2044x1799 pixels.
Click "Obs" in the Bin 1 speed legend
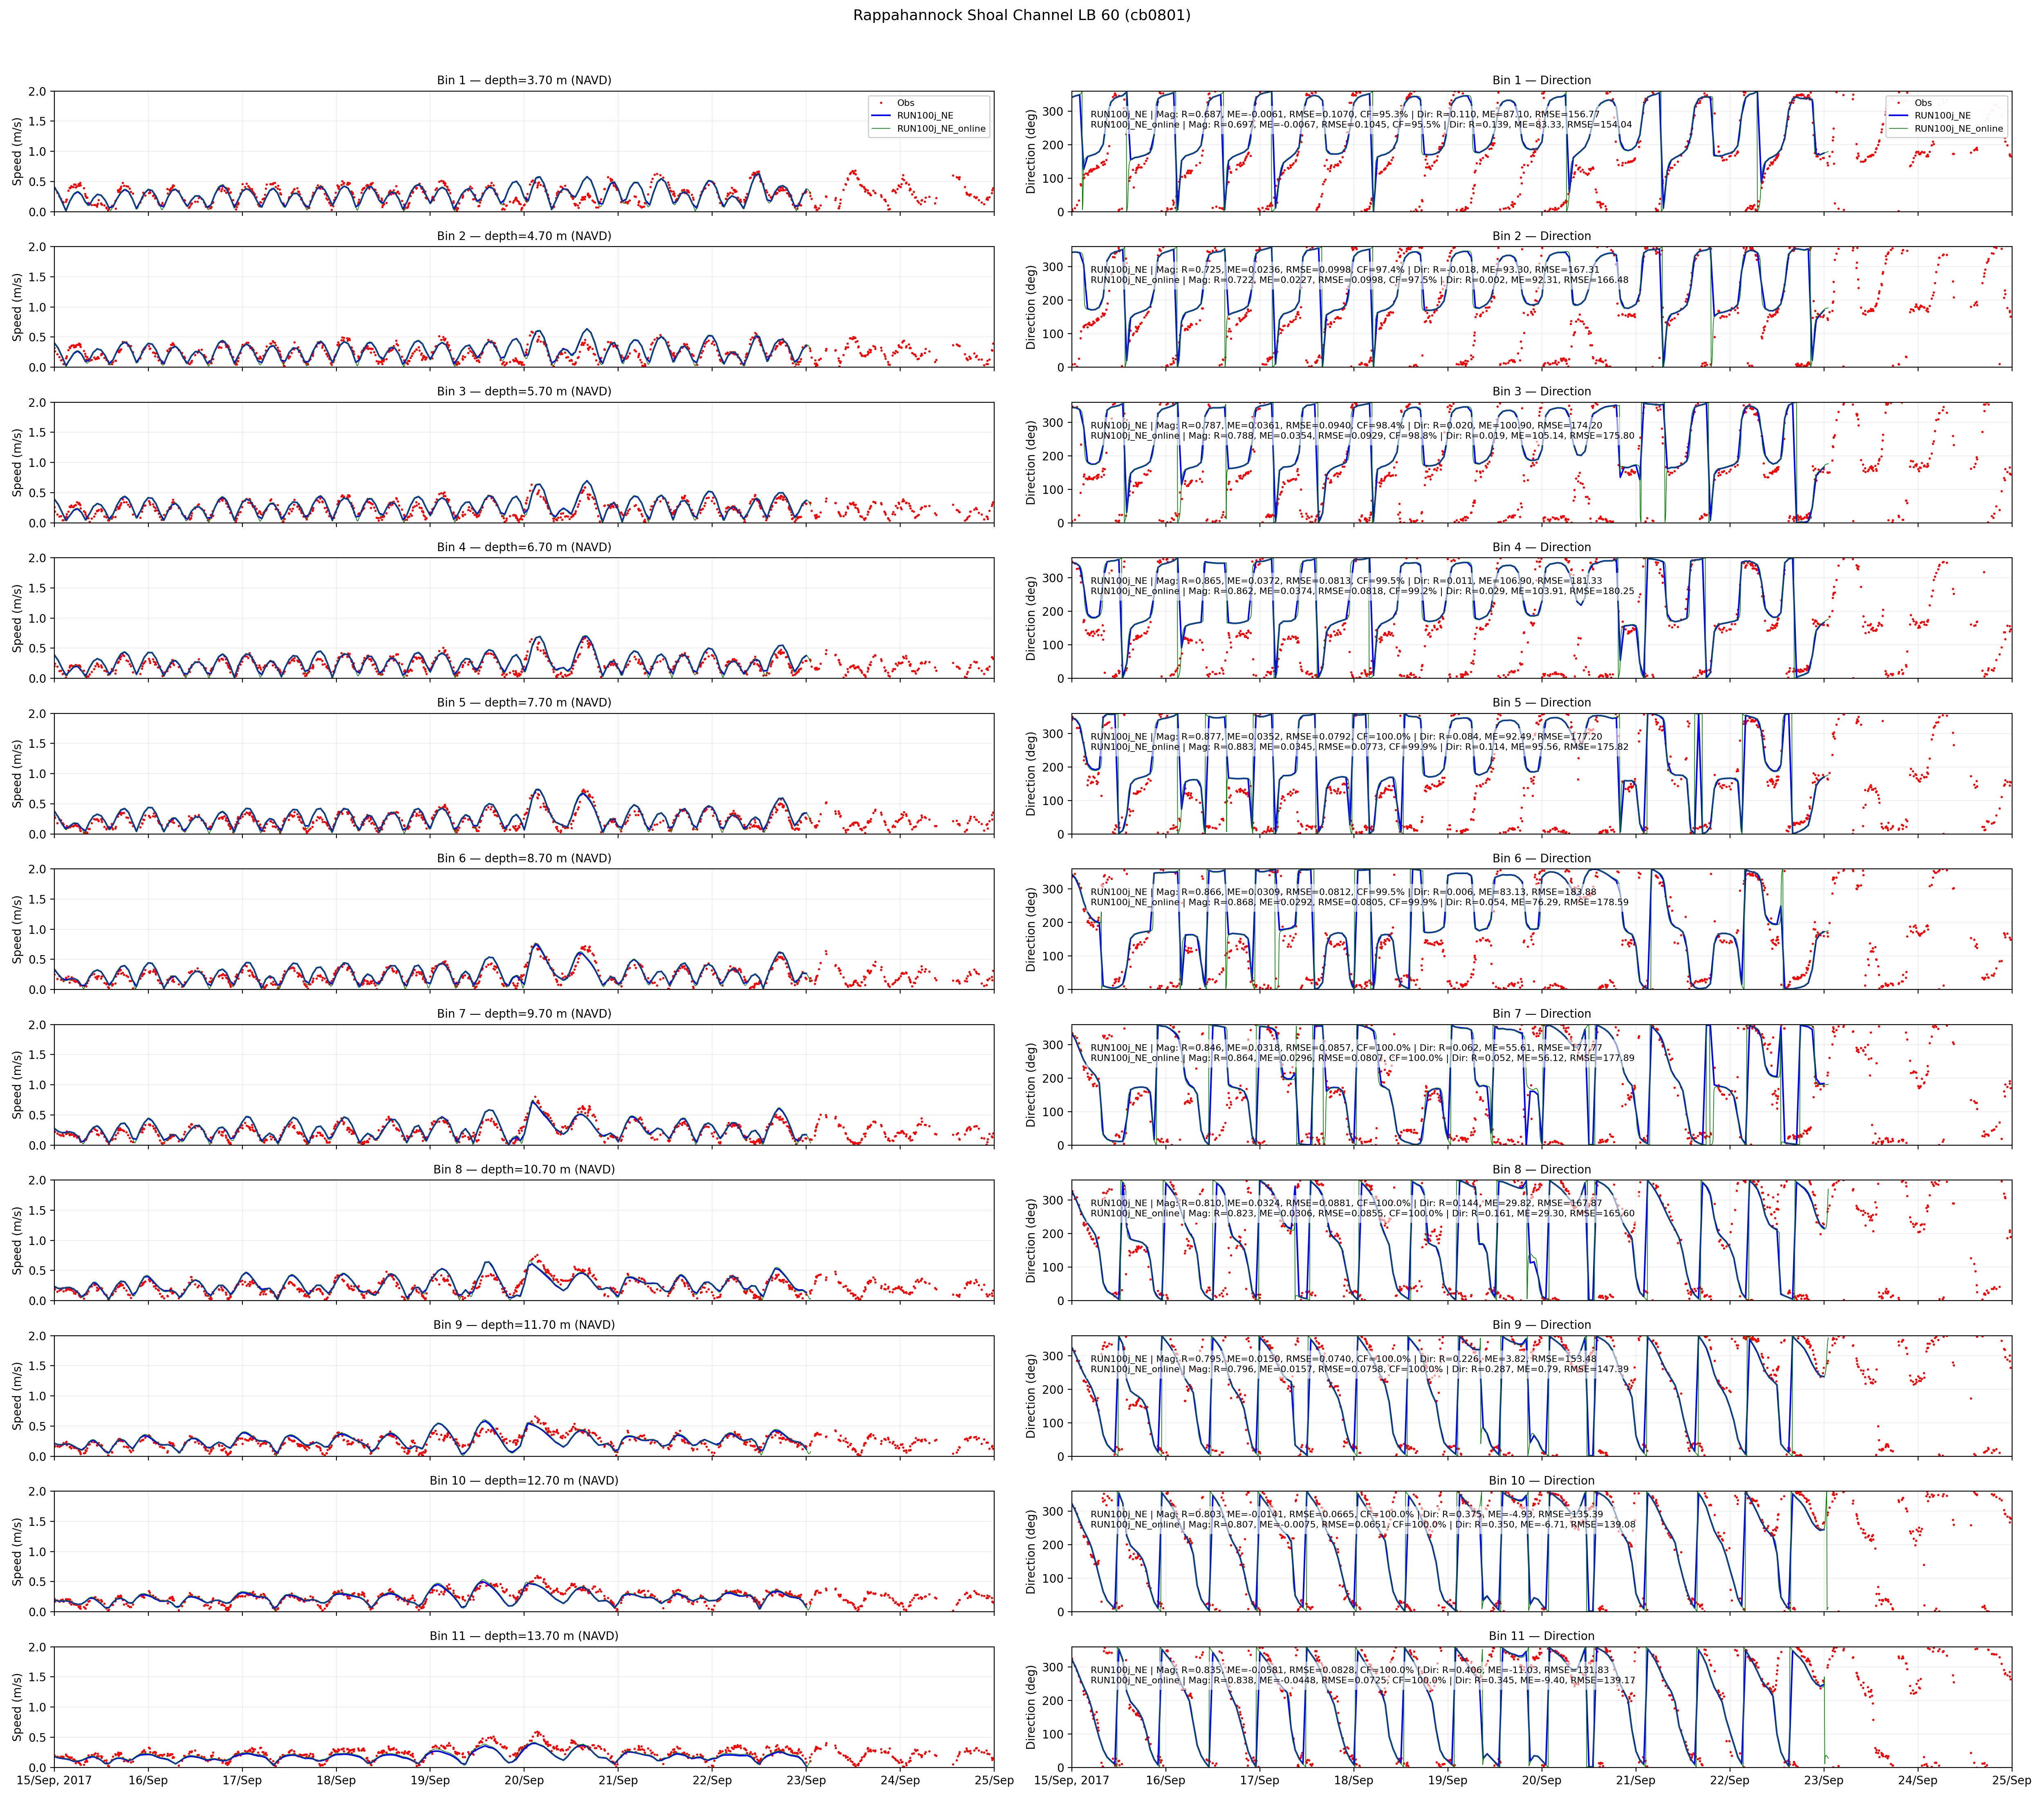click(906, 103)
